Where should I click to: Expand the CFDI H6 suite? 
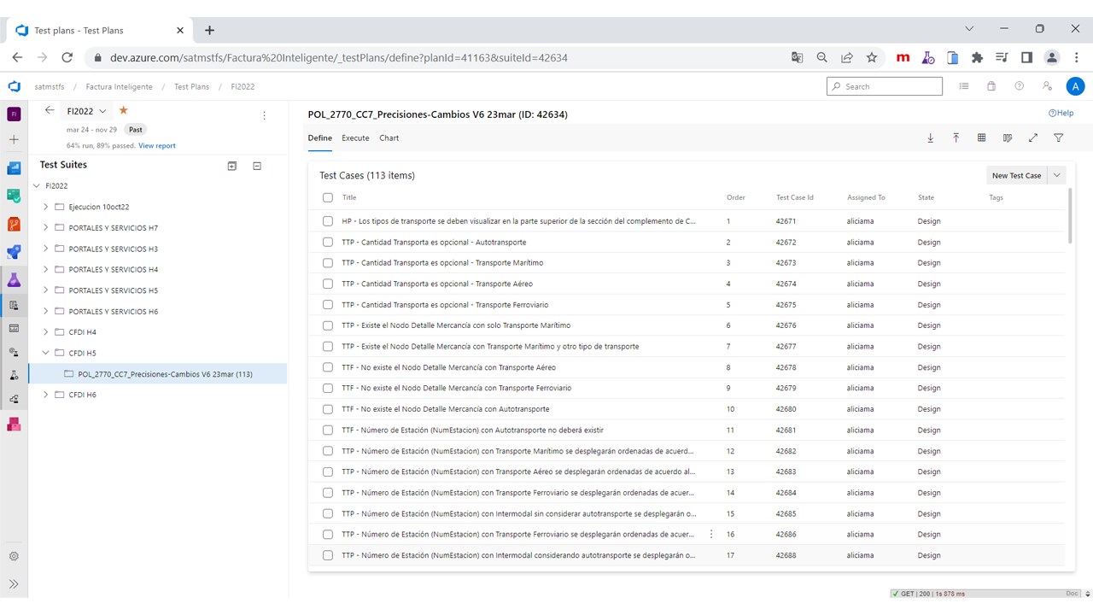[x=46, y=395]
